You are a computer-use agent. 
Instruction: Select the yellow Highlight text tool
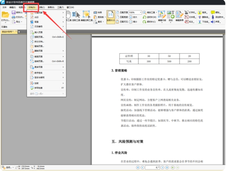pos(200,13)
